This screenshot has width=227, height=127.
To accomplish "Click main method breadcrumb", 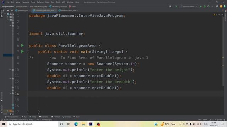I will tap(72, 6).
